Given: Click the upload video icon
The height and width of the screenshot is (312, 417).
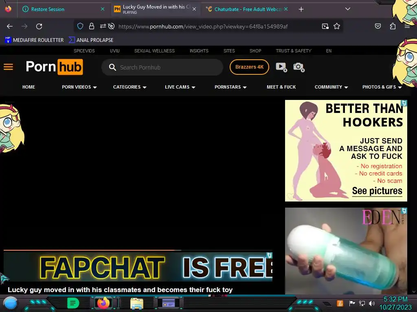Looking at the screenshot, I should (281, 67).
